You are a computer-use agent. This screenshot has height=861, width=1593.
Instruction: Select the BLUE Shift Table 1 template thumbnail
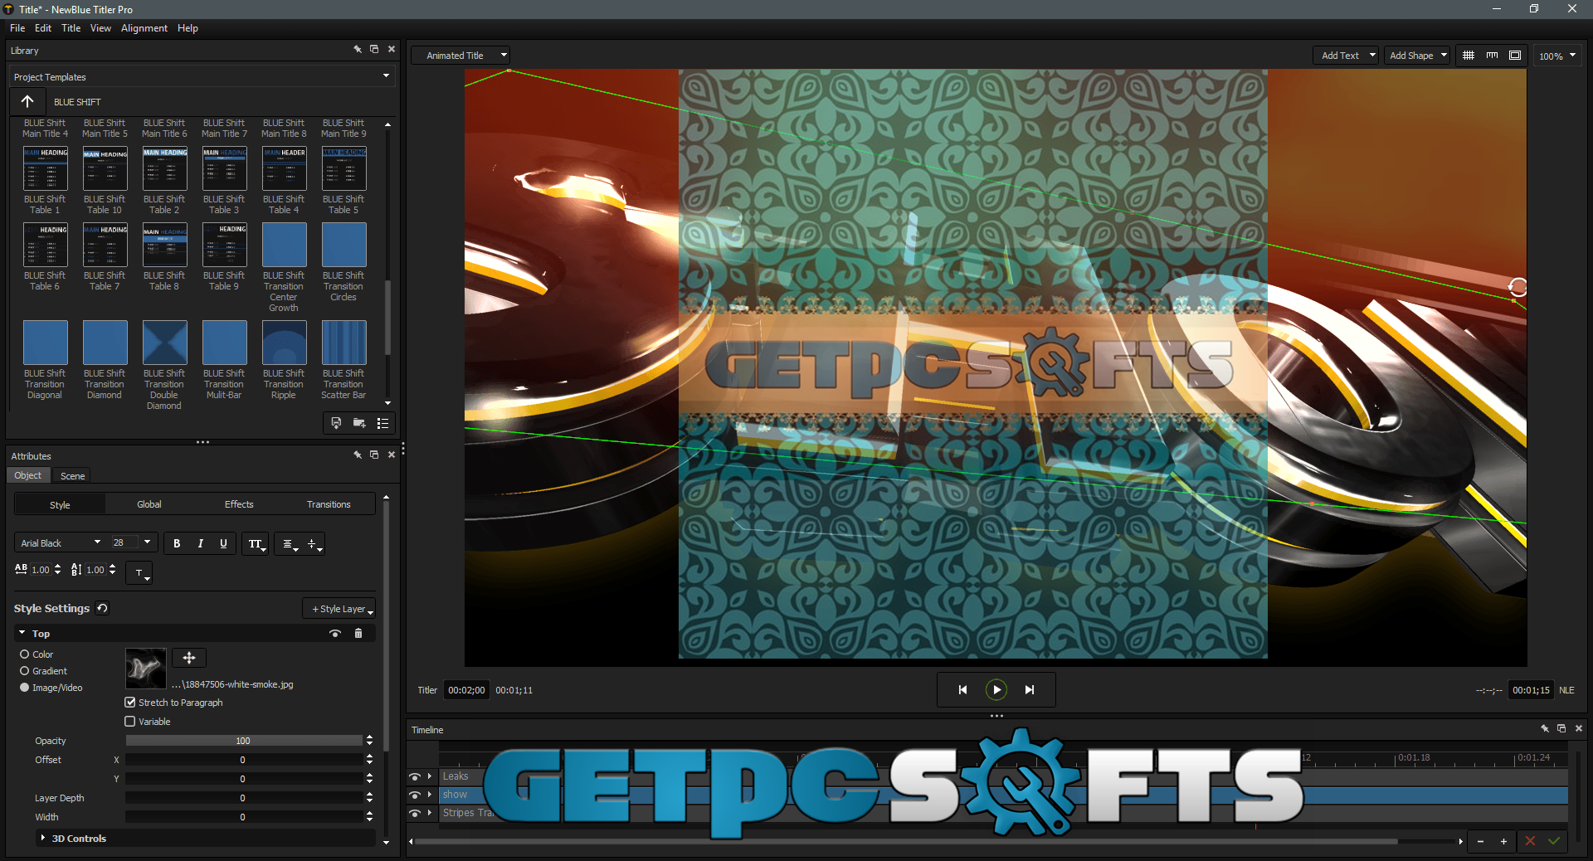click(x=45, y=169)
